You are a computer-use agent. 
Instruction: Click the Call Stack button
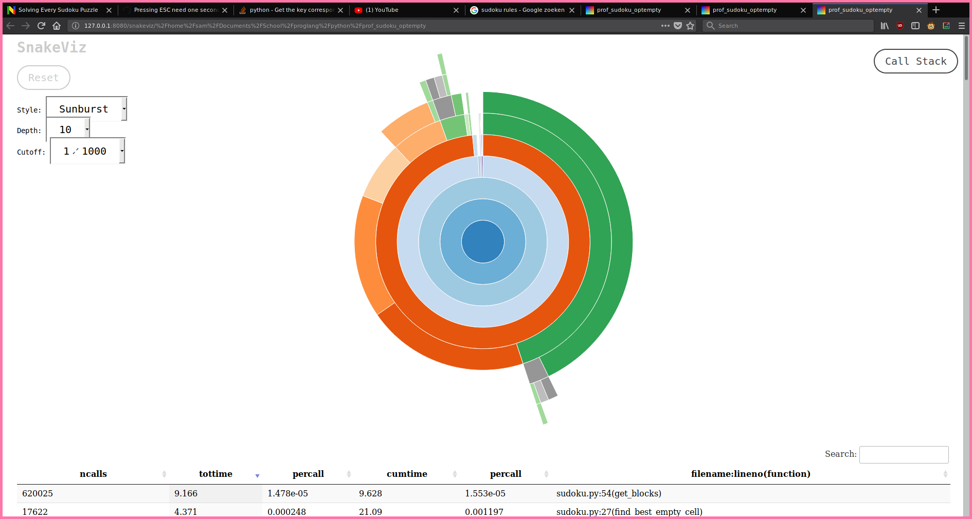[915, 61]
